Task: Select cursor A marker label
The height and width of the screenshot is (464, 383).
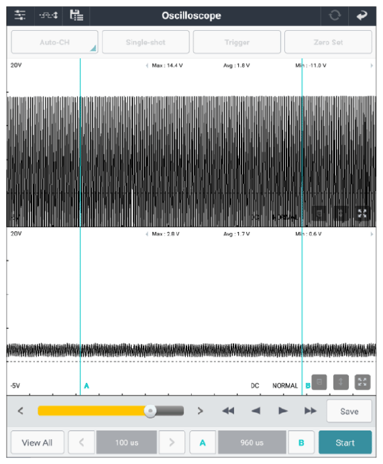Action: (x=87, y=386)
